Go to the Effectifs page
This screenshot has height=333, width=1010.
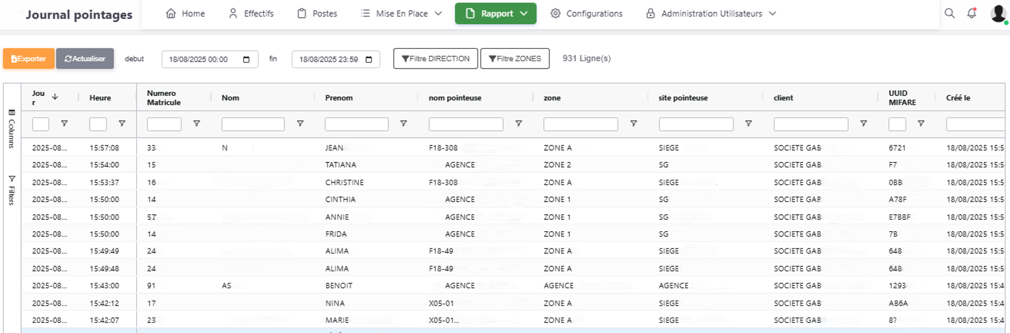pyautogui.click(x=251, y=13)
